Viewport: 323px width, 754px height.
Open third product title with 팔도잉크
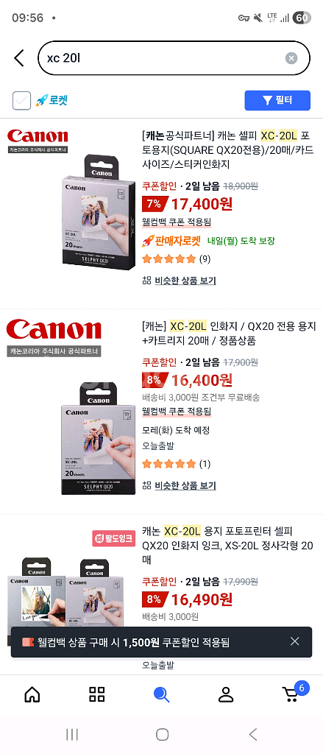(228, 546)
